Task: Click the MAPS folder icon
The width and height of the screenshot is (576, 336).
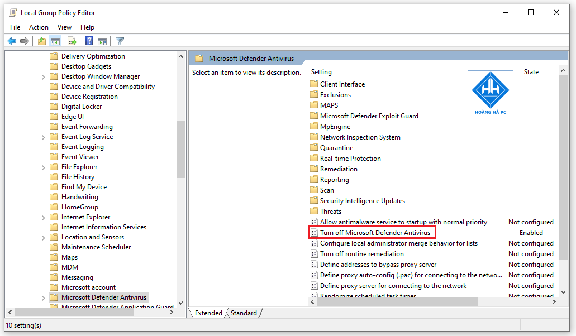Action: click(x=314, y=105)
